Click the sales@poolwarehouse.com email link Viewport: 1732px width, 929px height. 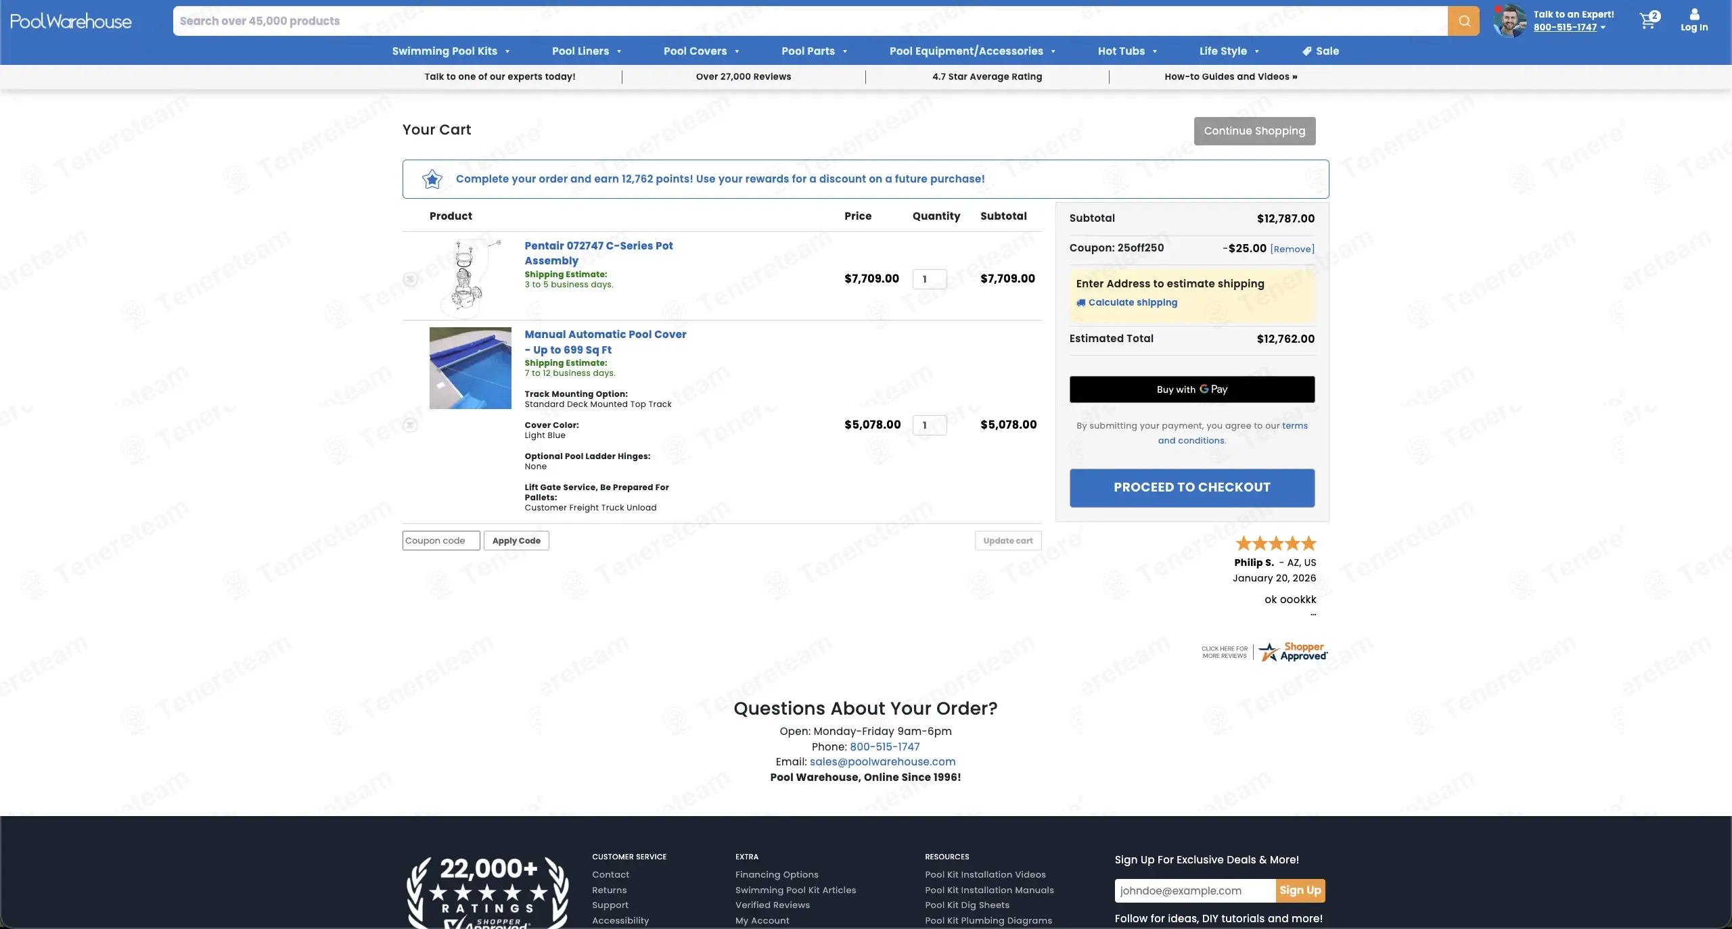(x=882, y=762)
